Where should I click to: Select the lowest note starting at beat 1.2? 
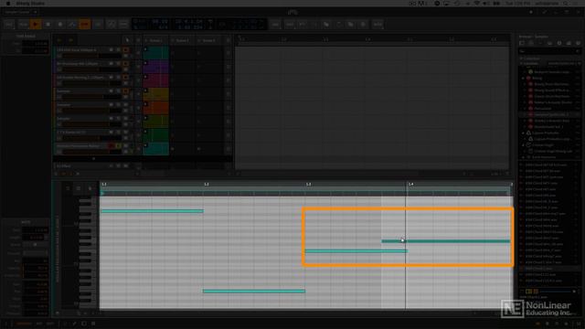click(254, 291)
